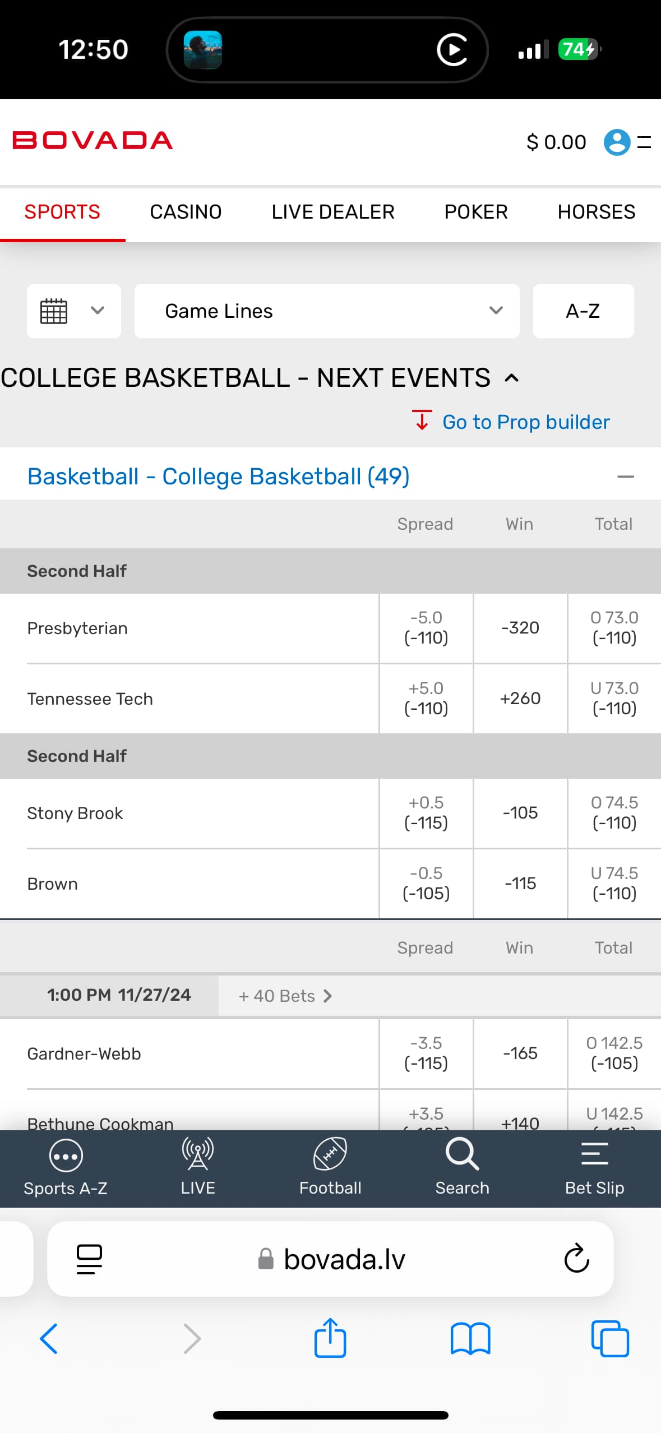Screen dimensions: 661x1433
Task: Open the Bet Slip icon
Action: [x=594, y=1155]
